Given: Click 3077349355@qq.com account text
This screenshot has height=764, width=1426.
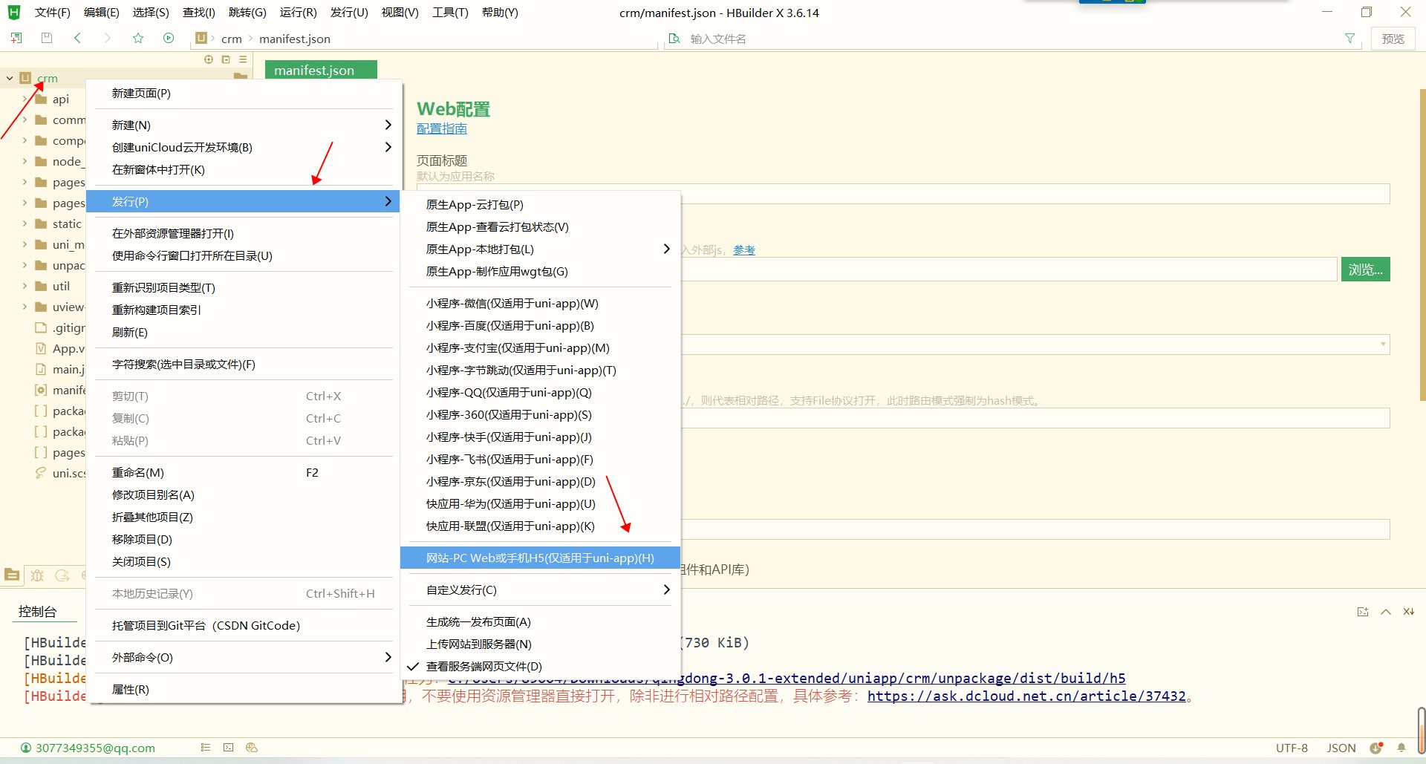Looking at the screenshot, I should click(95, 748).
